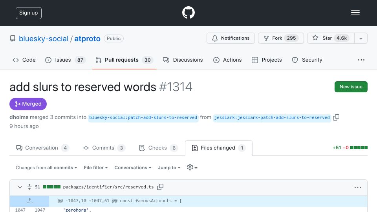
Task: Click the 9 hours ago timestamp
Action: pos(24,126)
